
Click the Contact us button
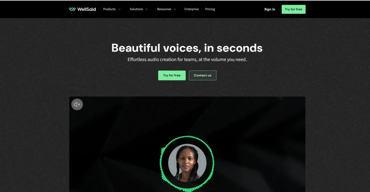click(x=202, y=75)
